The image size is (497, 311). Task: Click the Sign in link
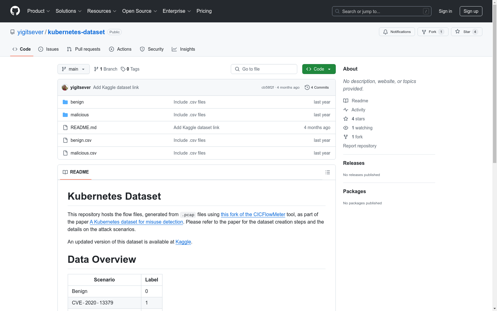point(445,11)
